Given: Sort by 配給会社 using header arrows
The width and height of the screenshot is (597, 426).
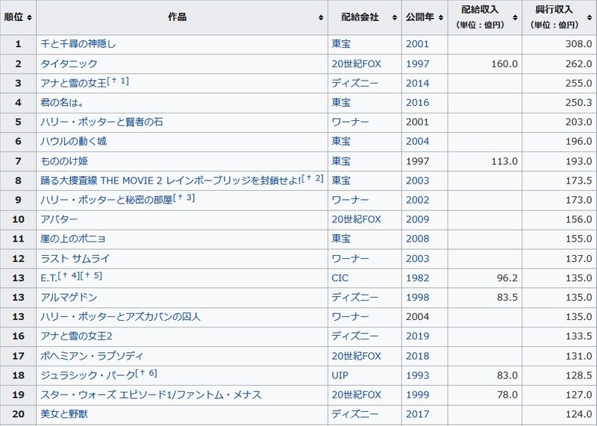Looking at the screenshot, I should pos(394,17).
